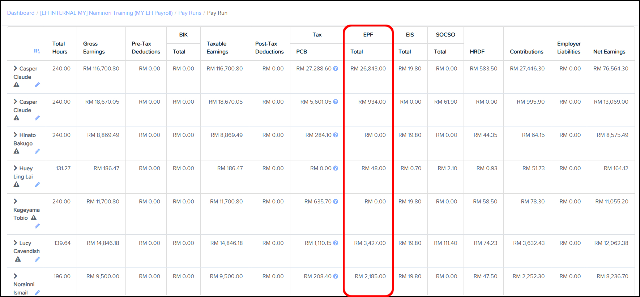Click the Net Earnings column header

coord(609,52)
